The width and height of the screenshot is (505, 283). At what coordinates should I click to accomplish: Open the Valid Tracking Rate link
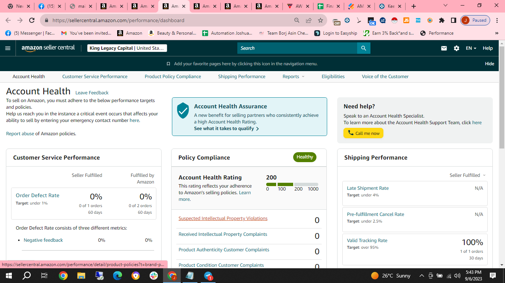pyautogui.click(x=367, y=241)
